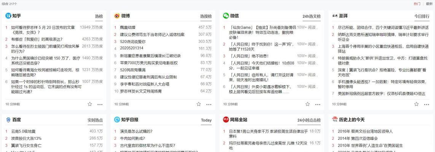Open 特朗普威胁永久"断供"并退出世卫 article
The image size is (435, 152).
[383, 61]
